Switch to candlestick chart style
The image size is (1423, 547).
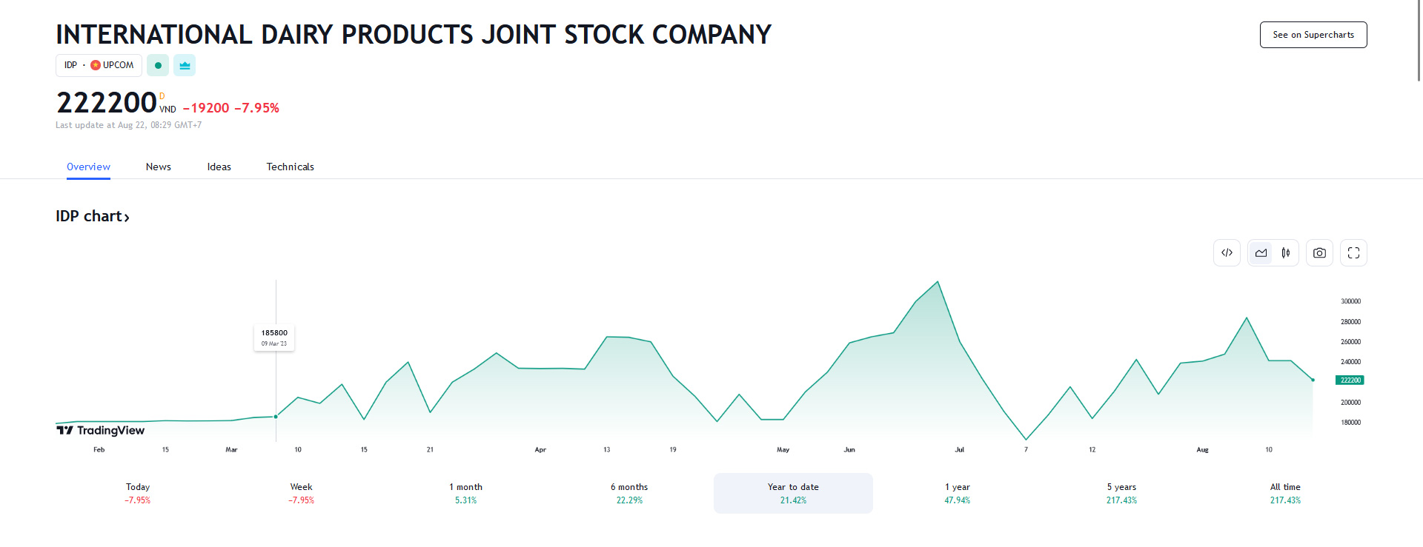[x=1286, y=253]
